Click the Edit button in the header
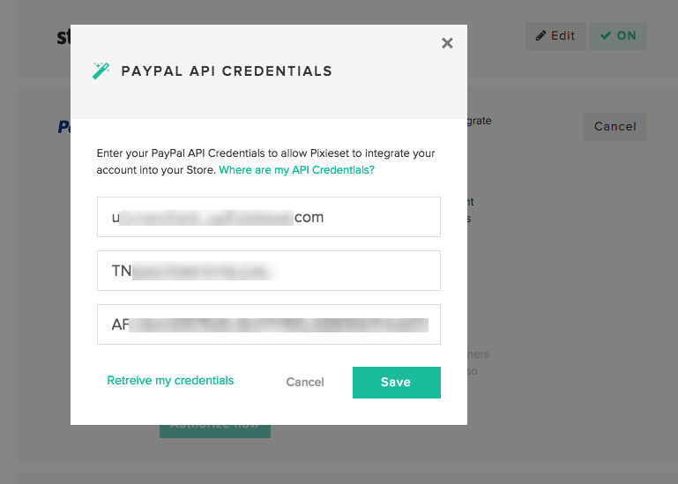 tap(555, 36)
